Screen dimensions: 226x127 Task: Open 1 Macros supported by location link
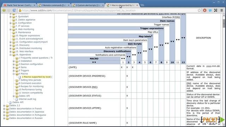tap(36, 77)
